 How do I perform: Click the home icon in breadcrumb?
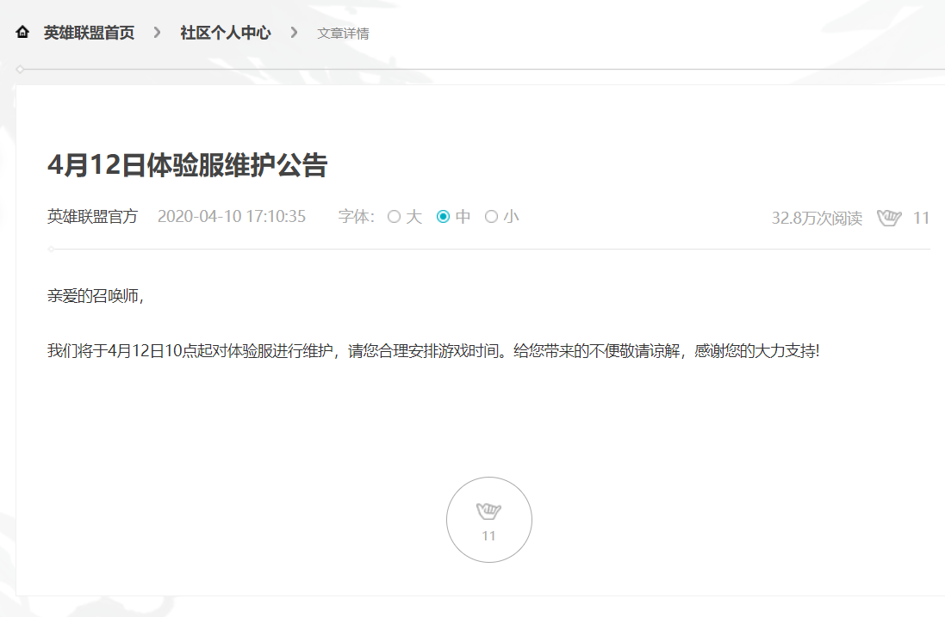[x=22, y=32]
